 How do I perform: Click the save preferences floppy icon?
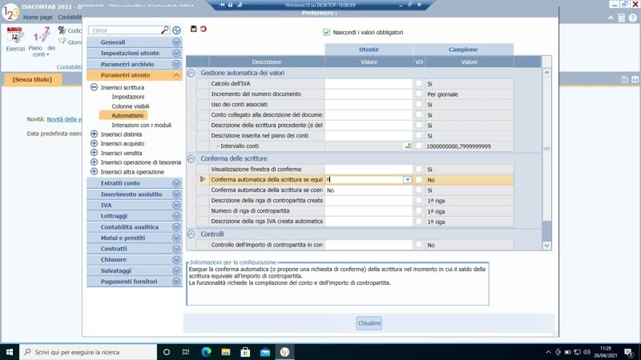coord(194,29)
